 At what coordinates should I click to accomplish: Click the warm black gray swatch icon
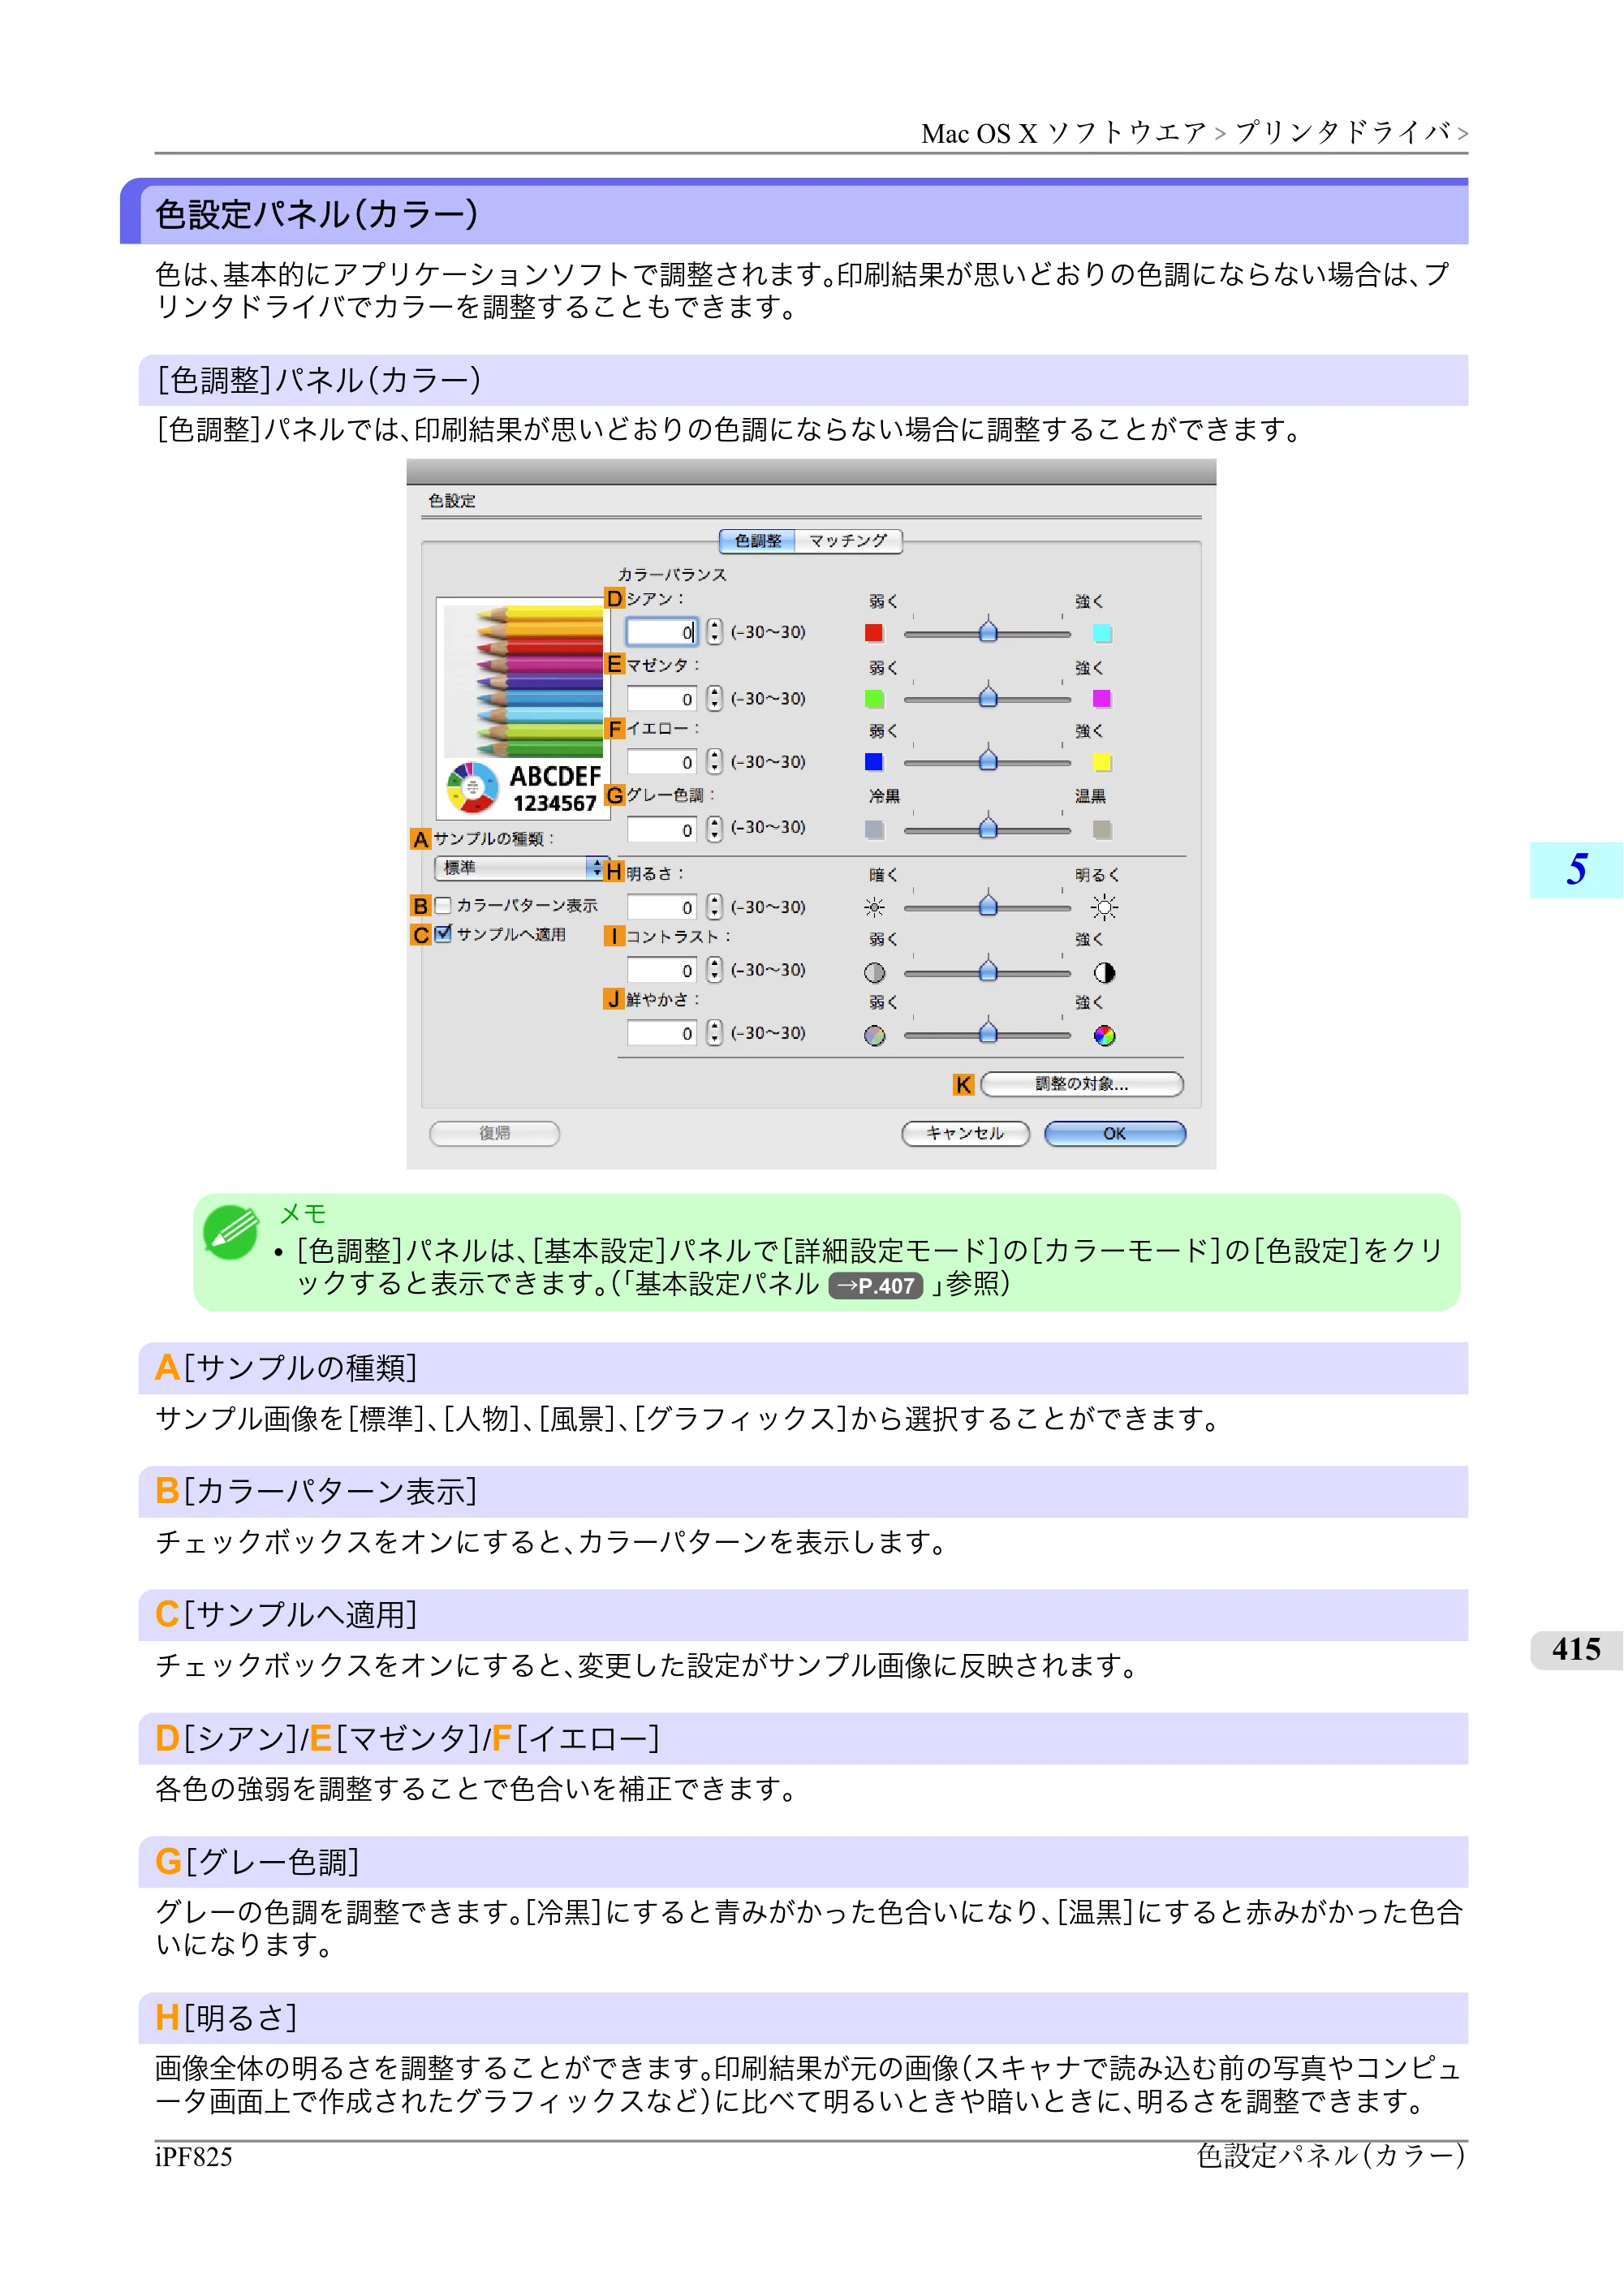1102,829
